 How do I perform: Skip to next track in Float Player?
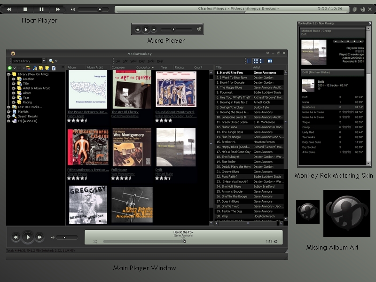click(x=58, y=9)
